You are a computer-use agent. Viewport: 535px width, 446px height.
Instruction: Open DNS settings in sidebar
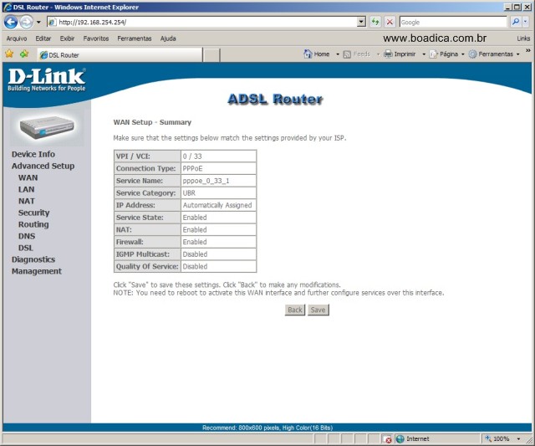click(x=27, y=236)
